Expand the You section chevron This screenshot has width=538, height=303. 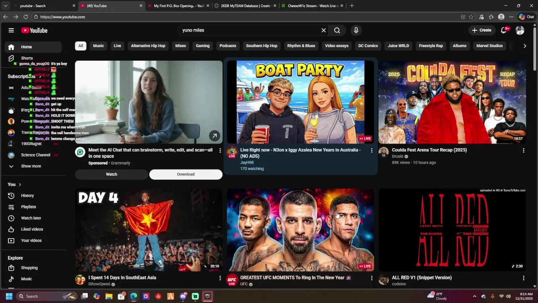click(x=20, y=184)
